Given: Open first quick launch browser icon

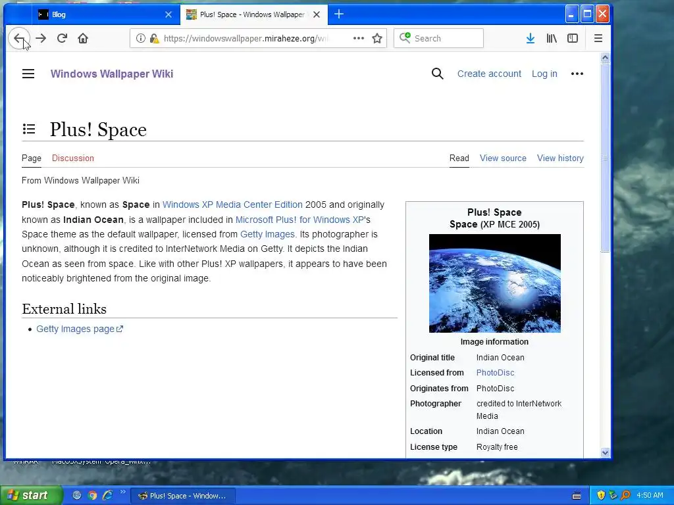Looking at the screenshot, I should [76, 496].
